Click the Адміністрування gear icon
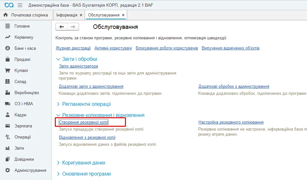Image resolution: width=307 pixels, height=180 pixels. [x=7, y=170]
